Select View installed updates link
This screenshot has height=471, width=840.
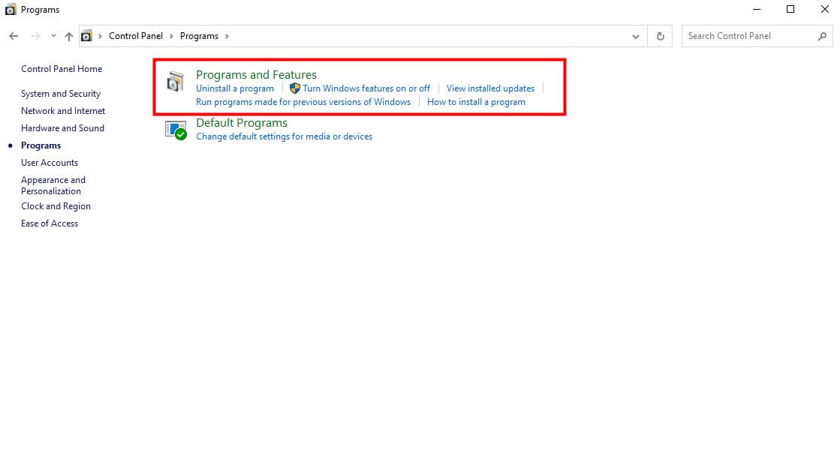(x=490, y=88)
